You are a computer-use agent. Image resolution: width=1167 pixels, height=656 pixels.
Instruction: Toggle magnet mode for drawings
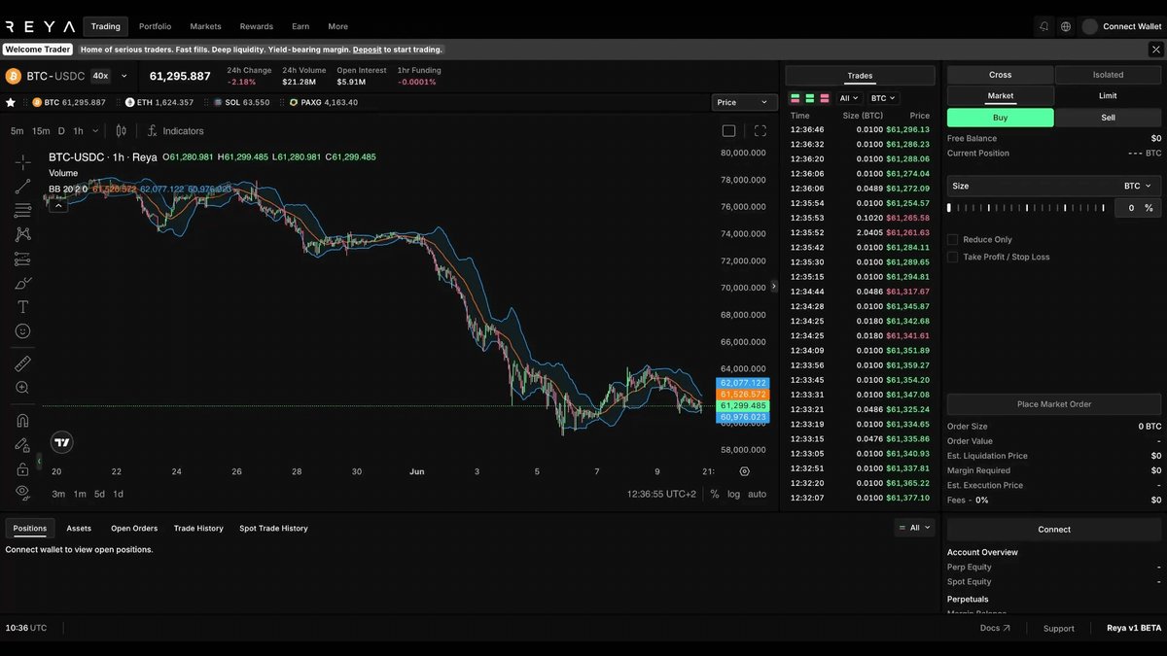tap(22, 421)
